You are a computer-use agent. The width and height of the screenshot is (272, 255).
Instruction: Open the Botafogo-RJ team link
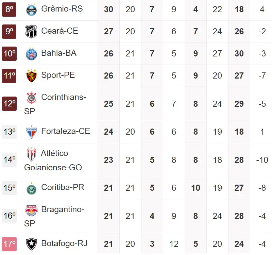pos(64,243)
